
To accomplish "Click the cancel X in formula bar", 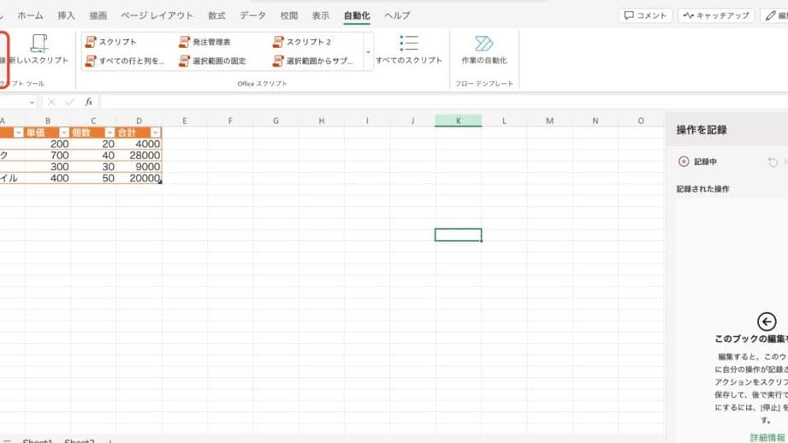I will [51, 102].
